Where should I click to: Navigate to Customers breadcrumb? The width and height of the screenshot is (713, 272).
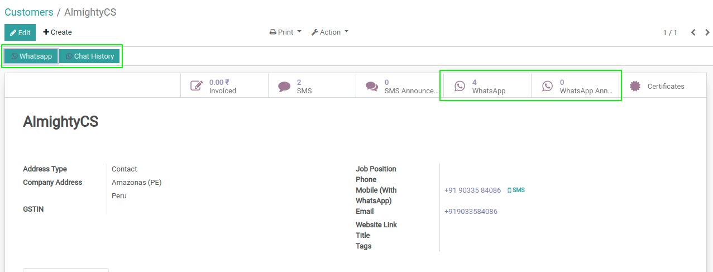(x=29, y=12)
